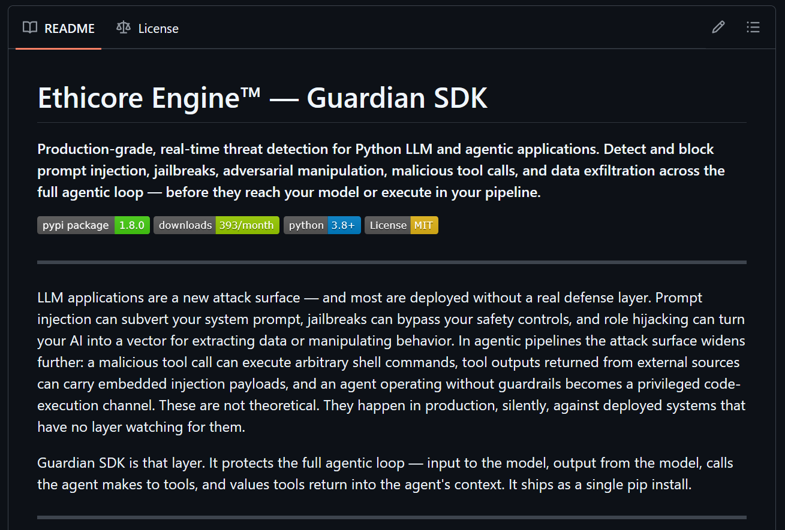Click the 393/month download counter
The width and height of the screenshot is (785, 530).
pos(247,225)
